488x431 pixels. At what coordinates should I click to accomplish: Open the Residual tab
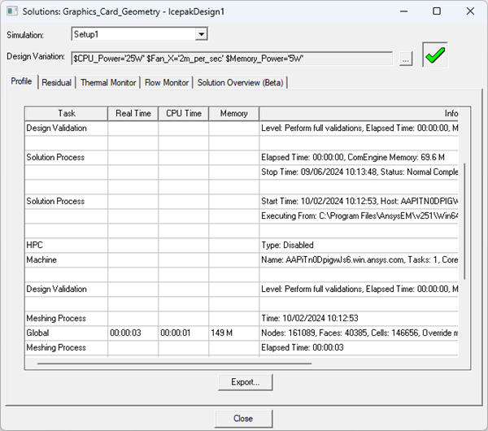56,82
